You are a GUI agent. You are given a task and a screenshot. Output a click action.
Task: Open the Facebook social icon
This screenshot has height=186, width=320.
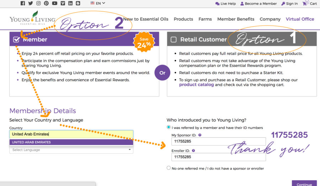click(23, 3)
